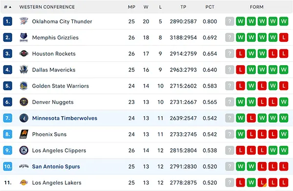Click the Los Angeles Lakers logo
The image size is (293, 191).
[24, 183]
